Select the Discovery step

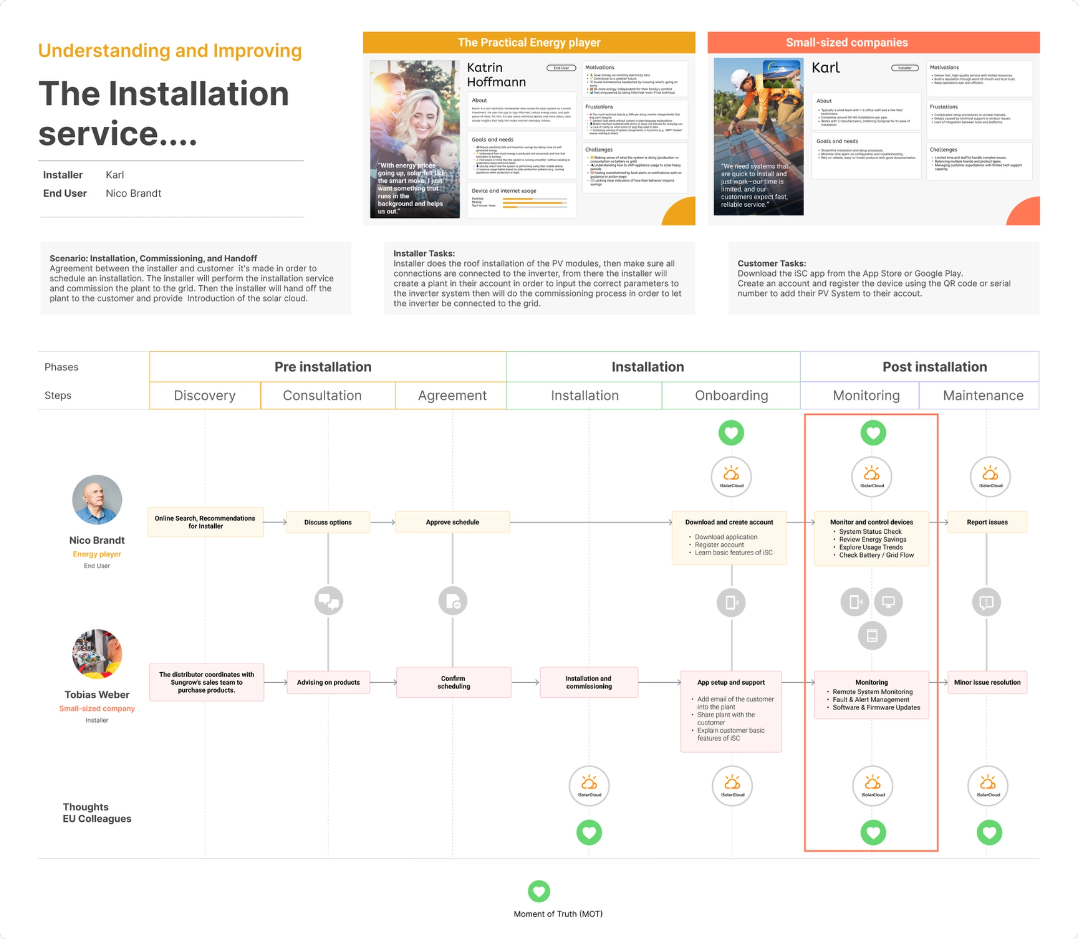[x=205, y=395]
